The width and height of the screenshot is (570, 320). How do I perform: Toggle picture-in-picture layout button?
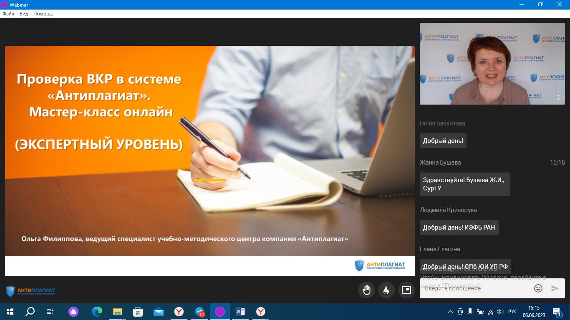[x=406, y=290]
